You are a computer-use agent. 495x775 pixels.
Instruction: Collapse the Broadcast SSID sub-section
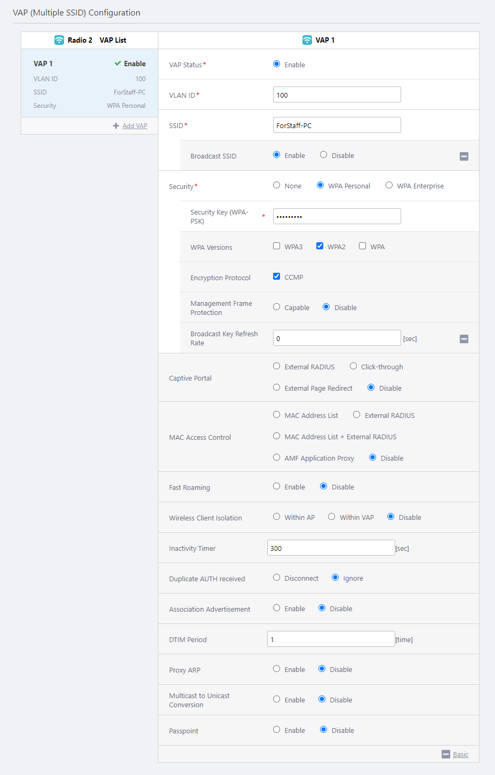pyautogui.click(x=464, y=156)
